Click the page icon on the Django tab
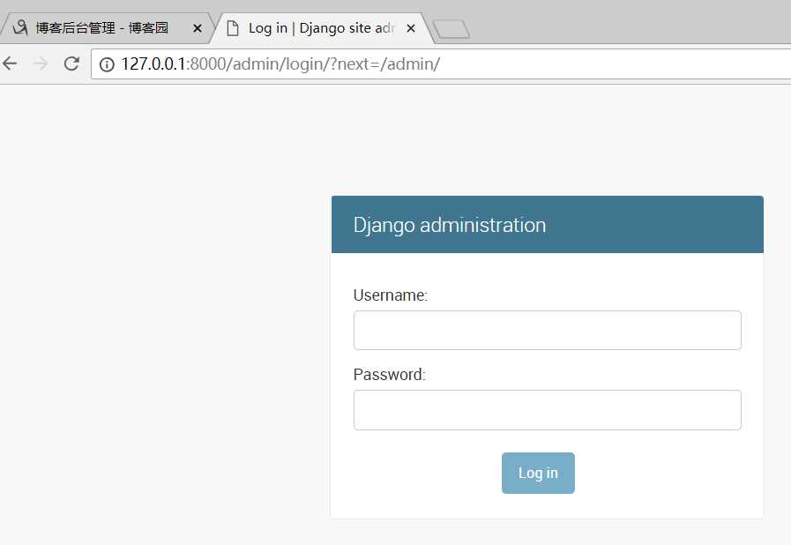The width and height of the screenshot is (791, 545). pos(233,28)
